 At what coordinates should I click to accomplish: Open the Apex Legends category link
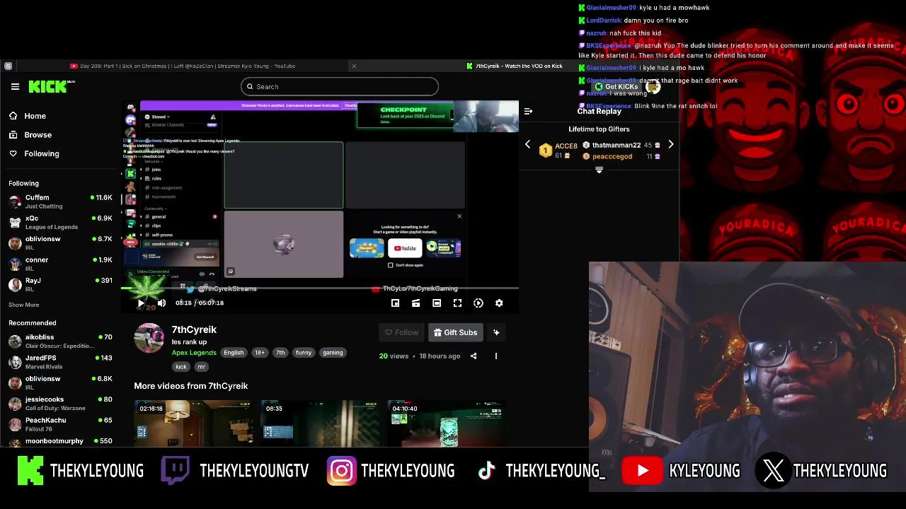point(194,353)
